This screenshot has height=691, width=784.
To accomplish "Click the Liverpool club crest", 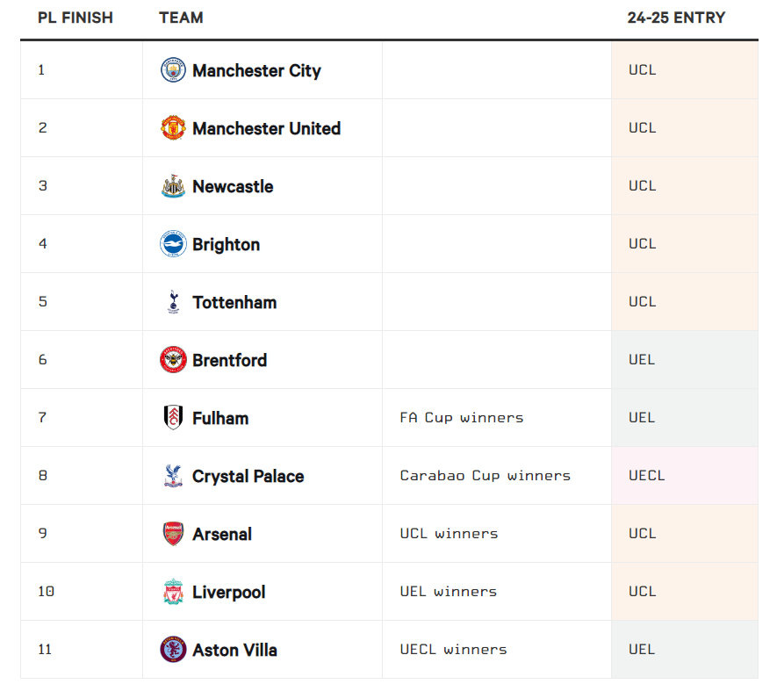I will tap(173, 592).
